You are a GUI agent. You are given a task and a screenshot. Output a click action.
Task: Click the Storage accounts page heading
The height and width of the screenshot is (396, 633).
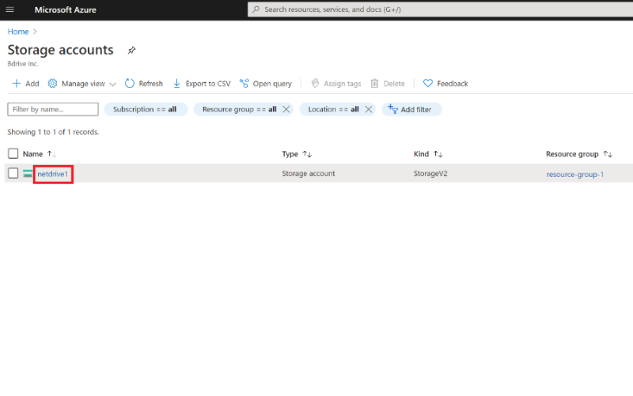(61, 50)
